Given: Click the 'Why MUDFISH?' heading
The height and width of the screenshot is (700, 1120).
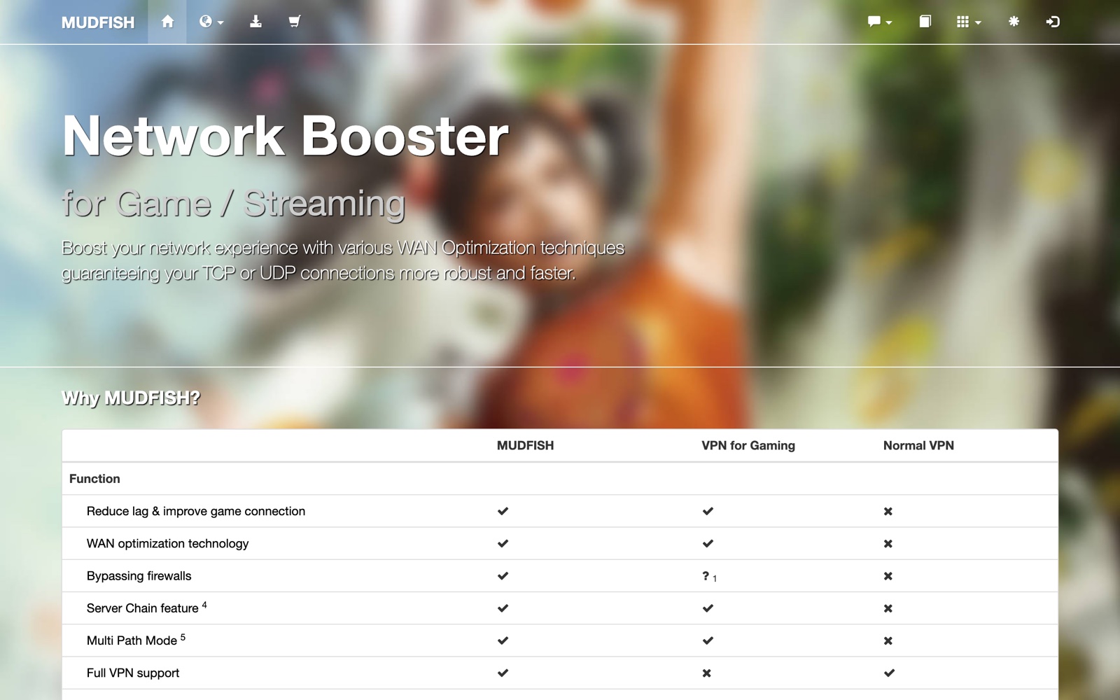Looking at the screenshot, I should (x=131, y=398).
